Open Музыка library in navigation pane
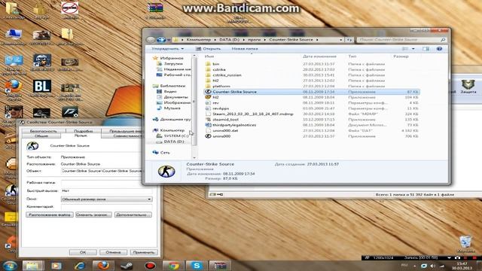The height and width of the screenshot is (271, 482). [172, 108]
